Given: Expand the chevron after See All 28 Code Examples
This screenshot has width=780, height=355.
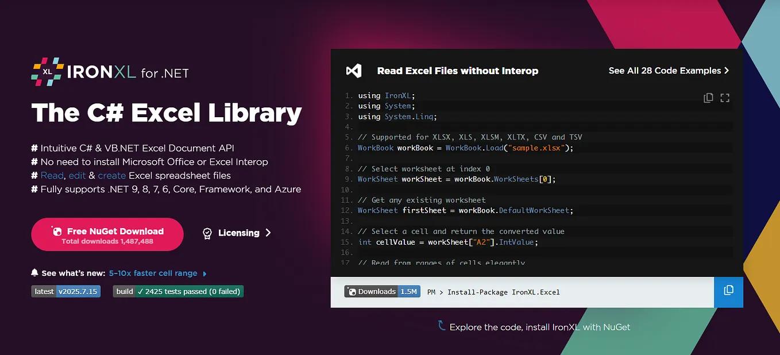Looking at the screenshot, I should (727, 71).
